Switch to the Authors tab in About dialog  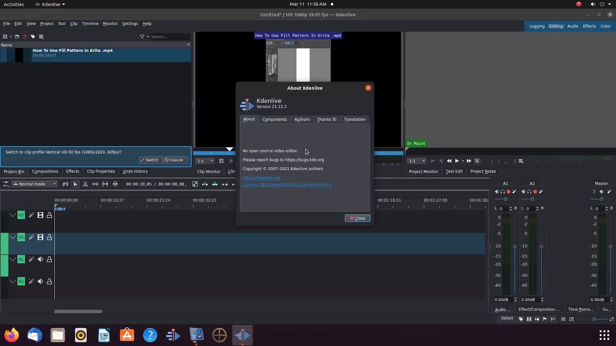tap(302, 119)
